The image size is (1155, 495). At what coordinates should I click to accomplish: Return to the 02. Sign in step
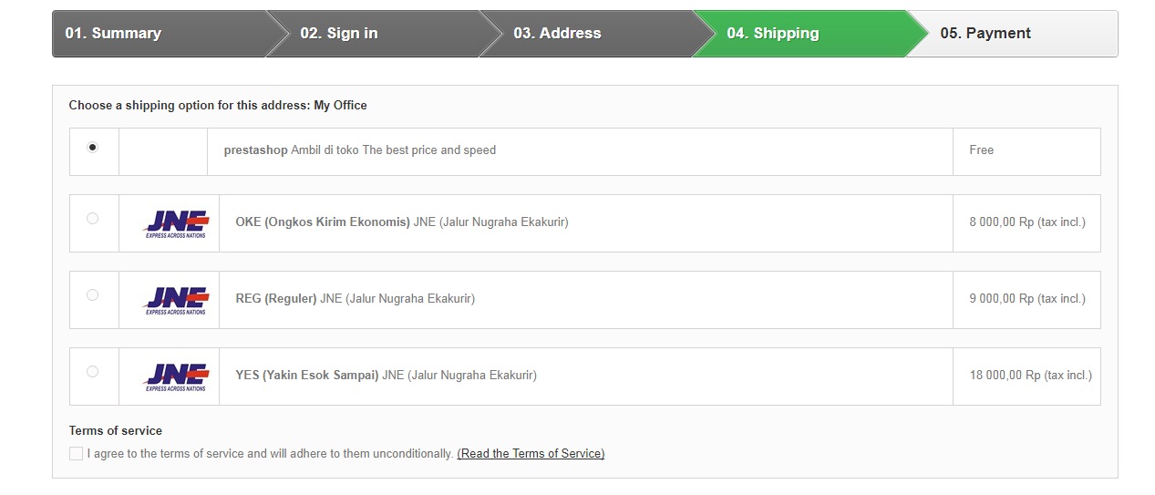coord(339,34)
